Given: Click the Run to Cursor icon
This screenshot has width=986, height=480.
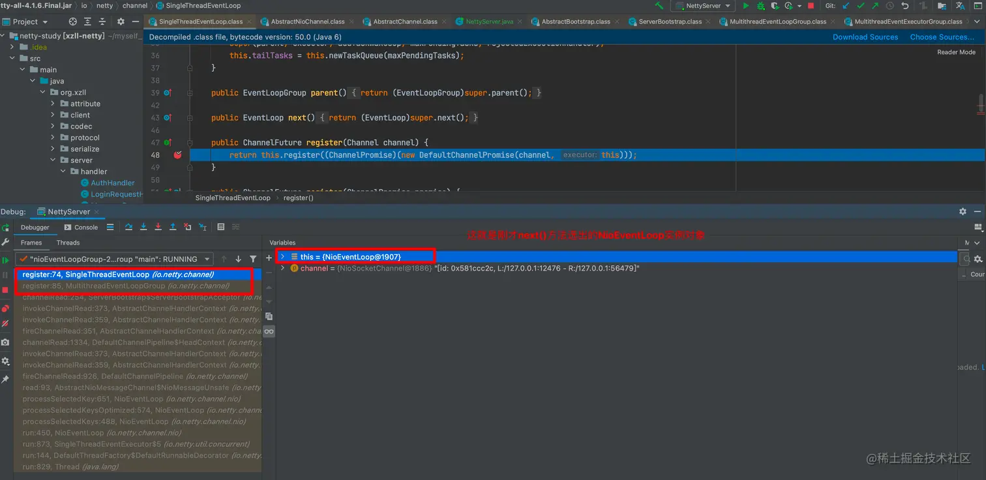Looking at the screenshot, I should 202,227.
